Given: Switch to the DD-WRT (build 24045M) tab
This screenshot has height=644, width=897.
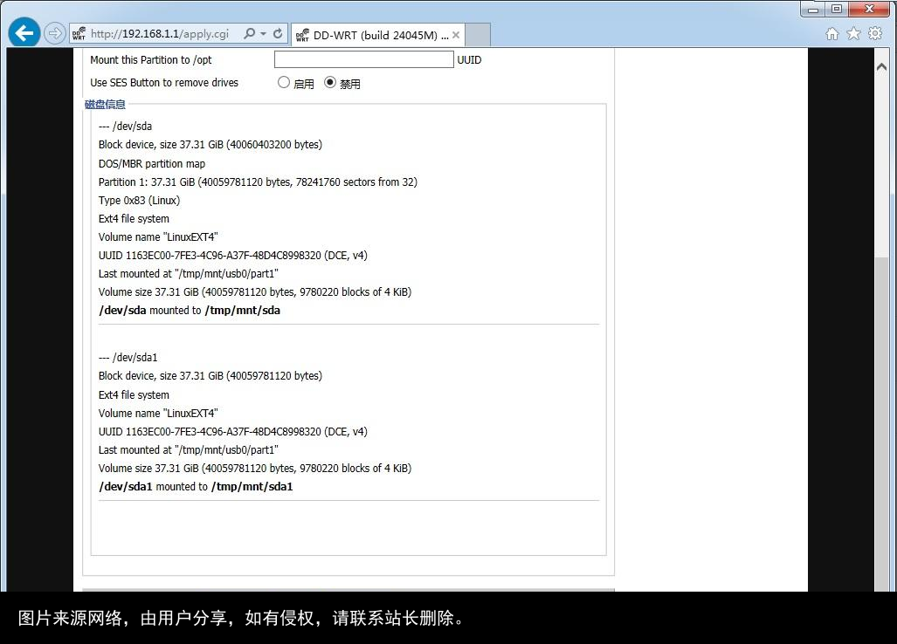Looking at the screenshot, I should pyautogui.click(x=376, y=36).
